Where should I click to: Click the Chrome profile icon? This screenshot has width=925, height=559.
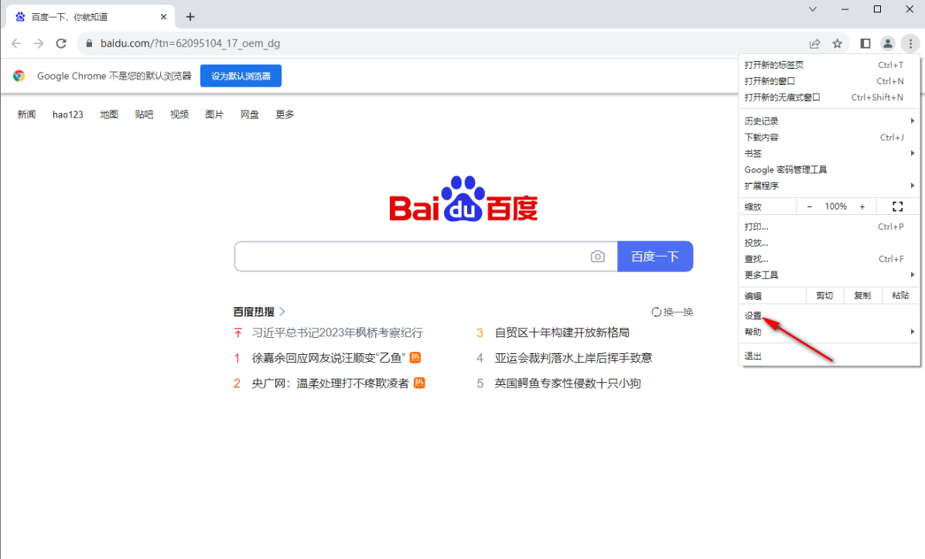887,43
